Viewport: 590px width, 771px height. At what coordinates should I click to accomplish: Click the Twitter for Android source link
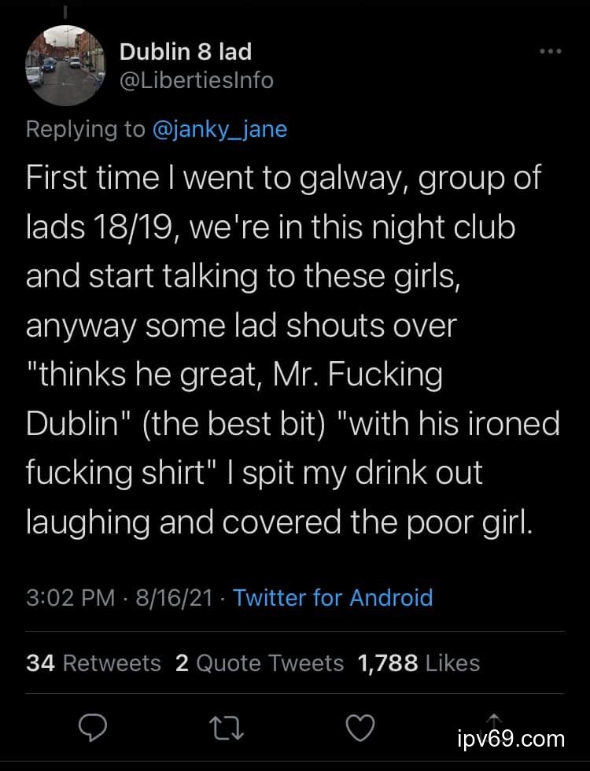[x=333, y=597]
